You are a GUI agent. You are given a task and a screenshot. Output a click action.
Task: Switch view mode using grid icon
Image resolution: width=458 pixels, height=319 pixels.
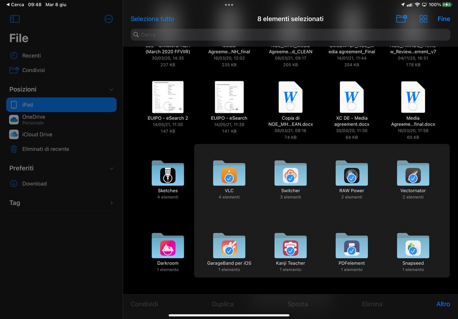click(423, 19)
